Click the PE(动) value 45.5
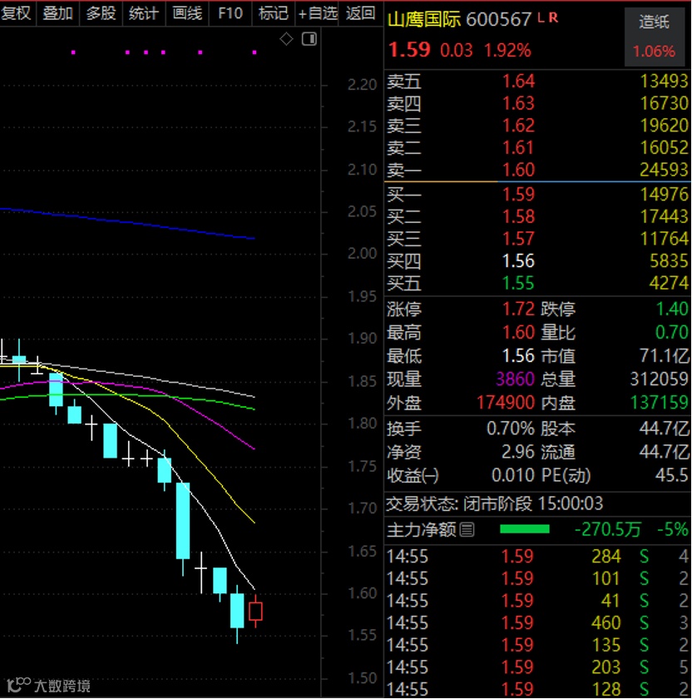 (672, 476)
